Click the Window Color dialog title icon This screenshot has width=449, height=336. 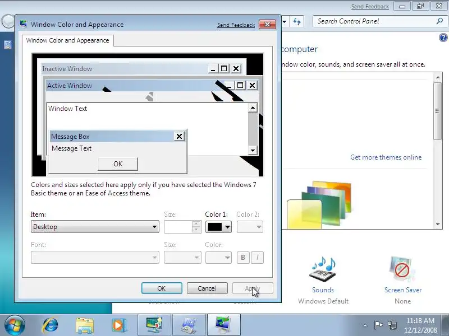pyautogui.click(x=24, y=24)
